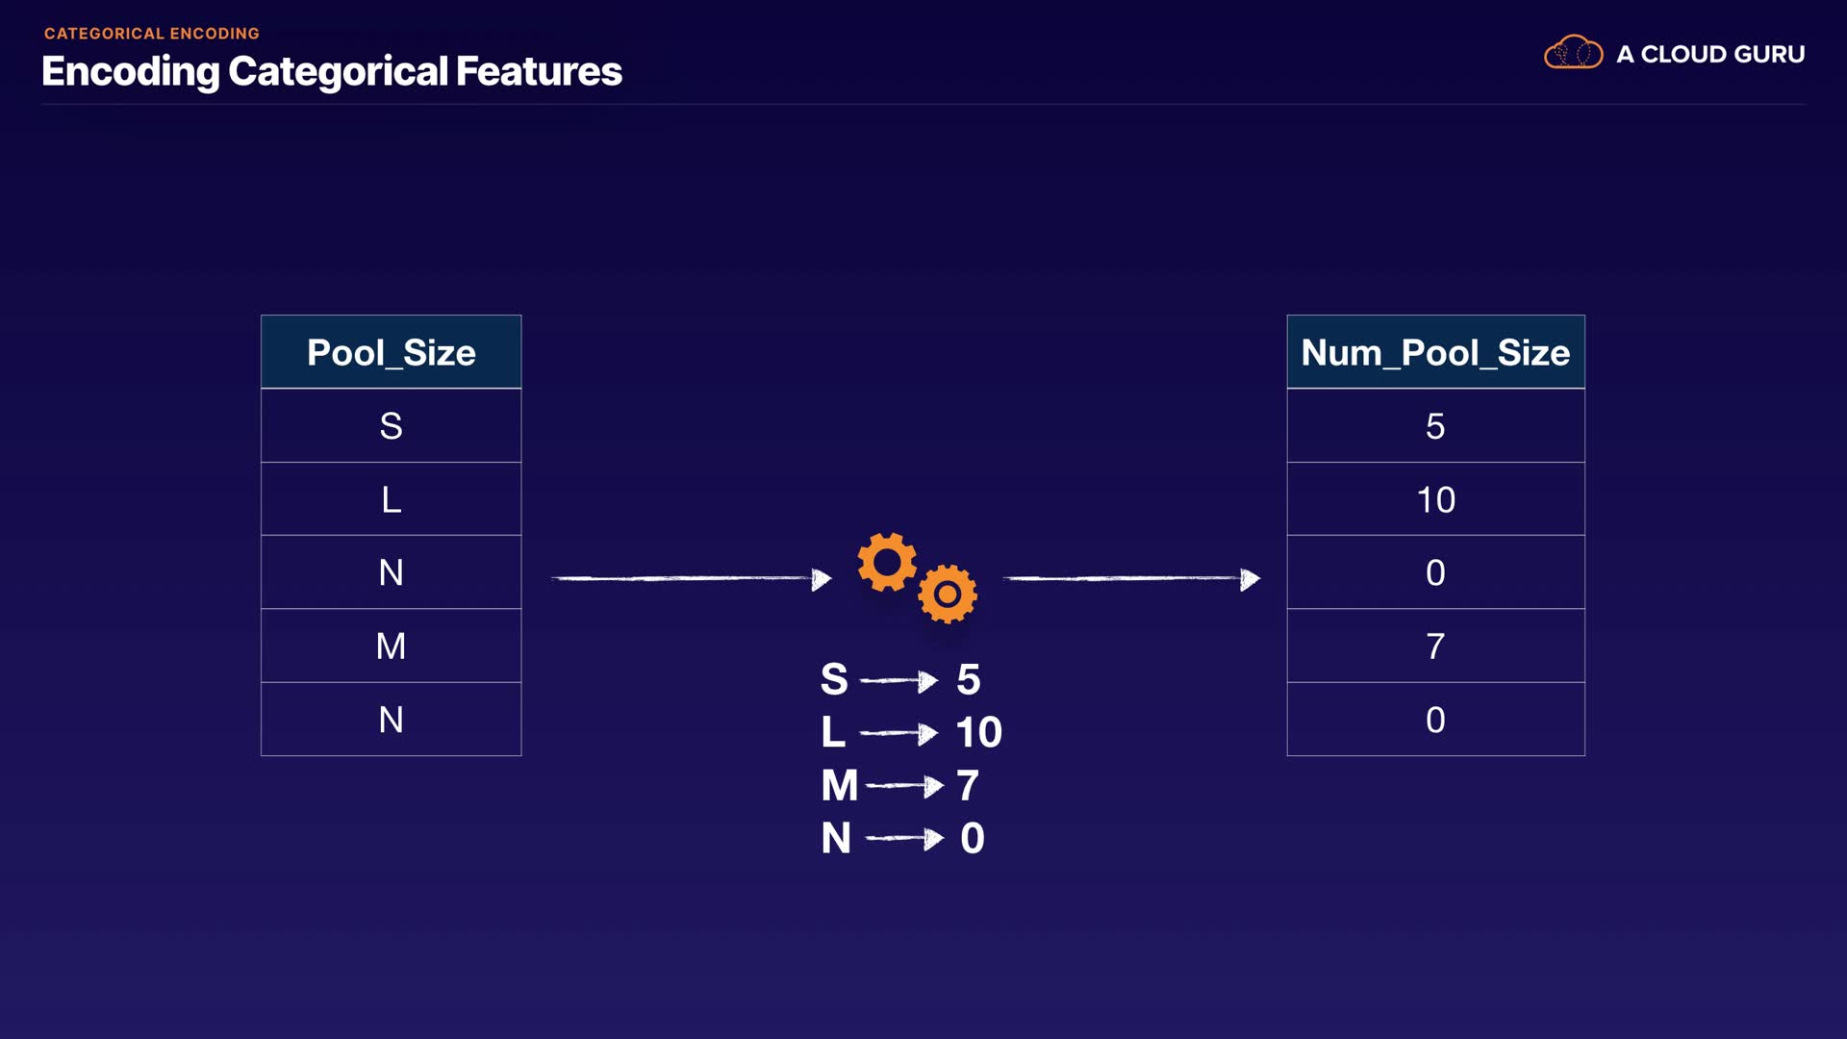Click the upper orange gear icon
Viewport: 1847px width, 1039px height.
point(886,561)
